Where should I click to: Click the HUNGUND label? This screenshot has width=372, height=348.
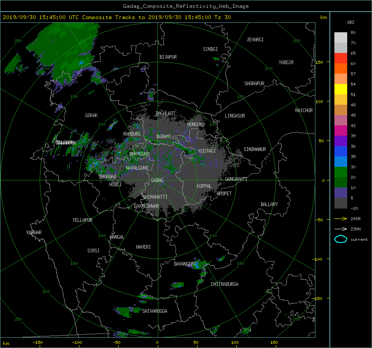click(x=196, y=125)
